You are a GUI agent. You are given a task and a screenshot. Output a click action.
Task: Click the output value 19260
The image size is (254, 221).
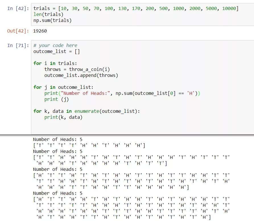click(x=40, y=31)
